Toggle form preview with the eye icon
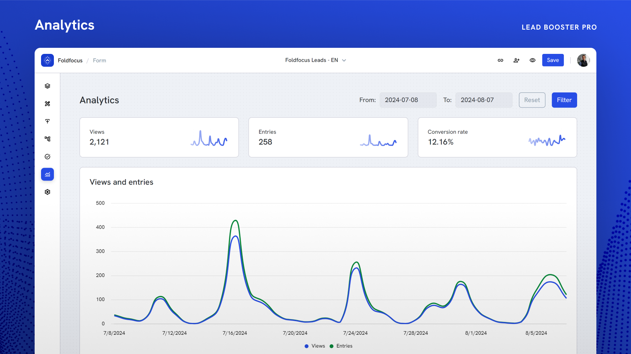 532,60
